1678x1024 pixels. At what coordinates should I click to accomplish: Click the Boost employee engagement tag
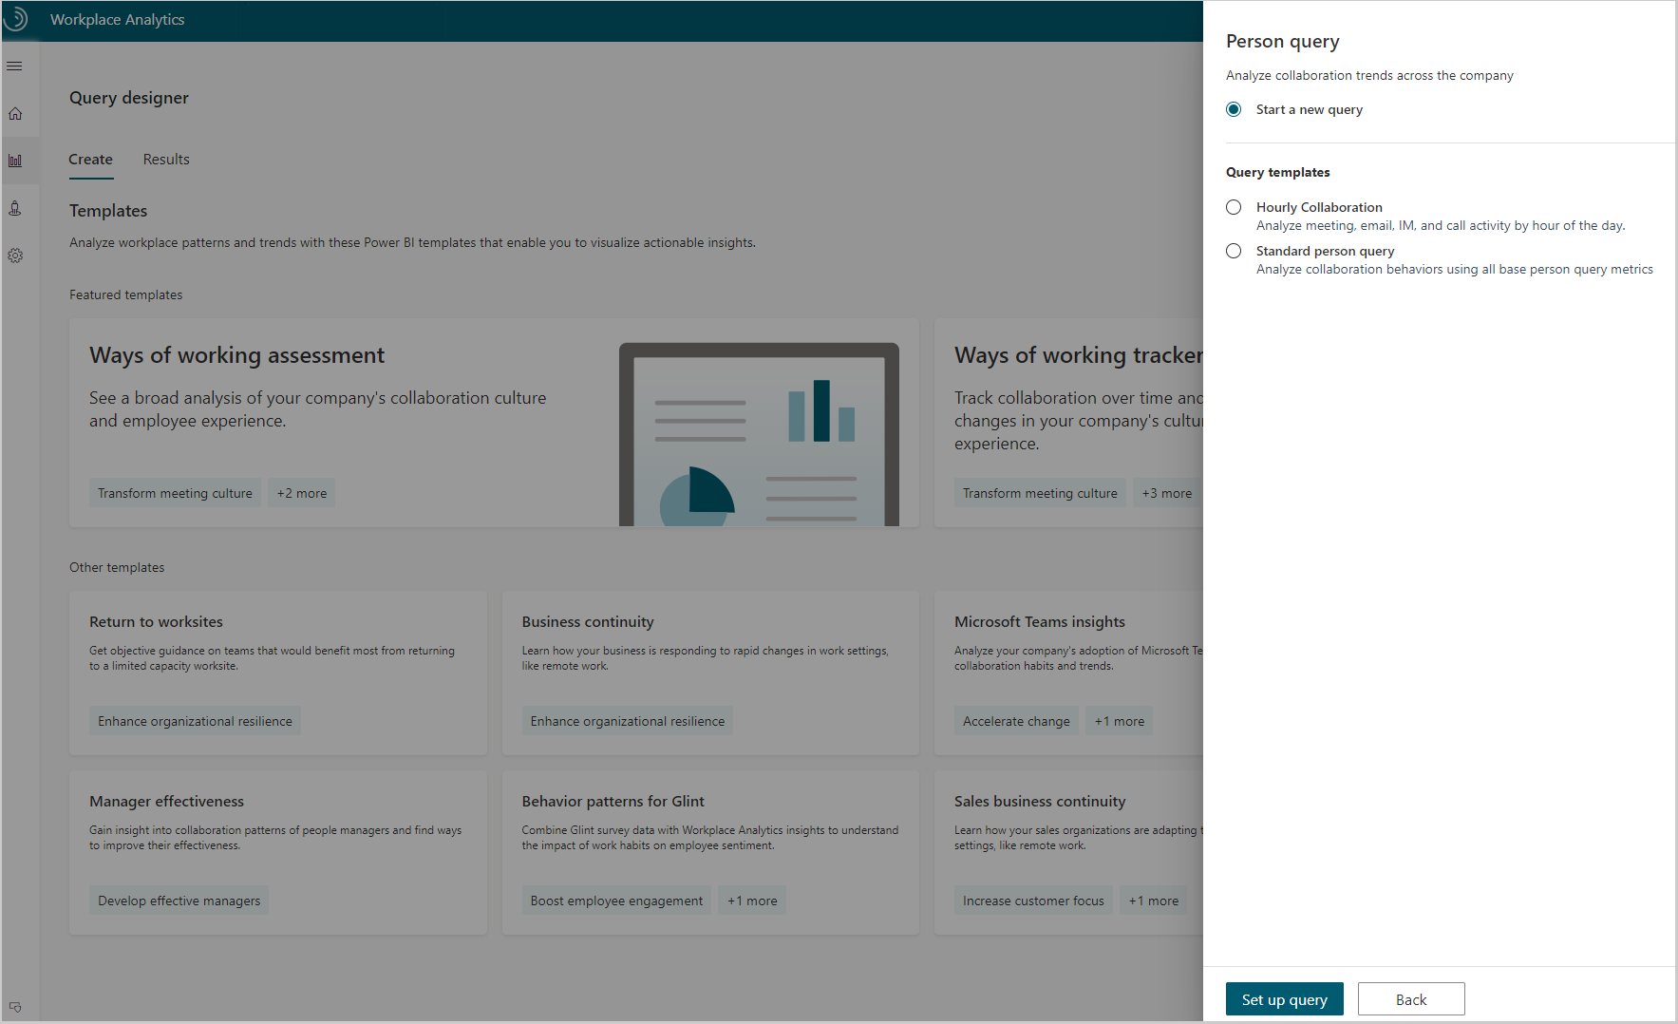[x=616, y=901]
